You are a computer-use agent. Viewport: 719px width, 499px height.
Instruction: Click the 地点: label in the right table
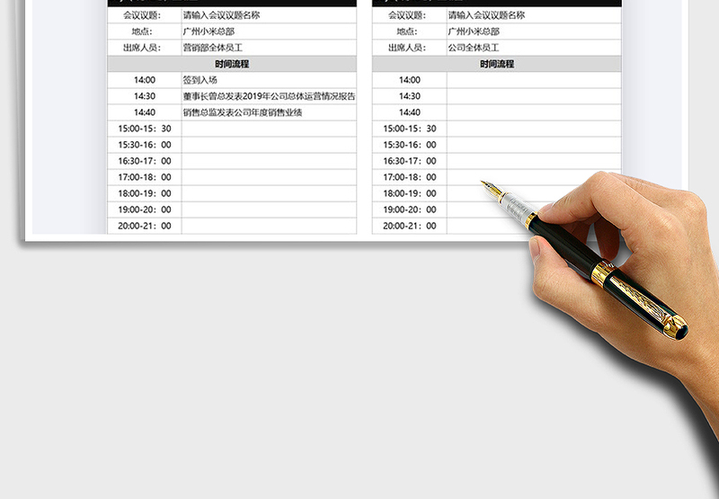407,31
